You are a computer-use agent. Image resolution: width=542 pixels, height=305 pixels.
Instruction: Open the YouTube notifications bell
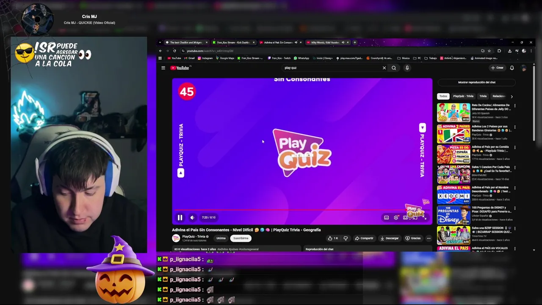click(512, 68)
